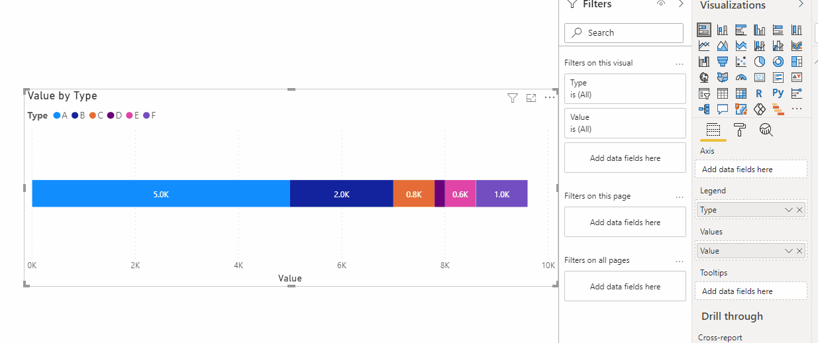Select the Area chart visual
The height and width of the screenshot is (343, 818).
point(723,46)
